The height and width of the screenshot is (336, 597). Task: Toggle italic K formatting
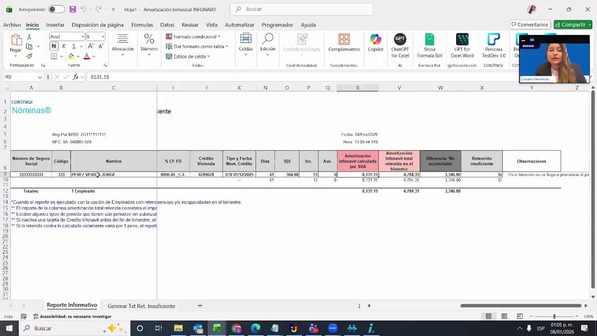click(x=64, y=46)
